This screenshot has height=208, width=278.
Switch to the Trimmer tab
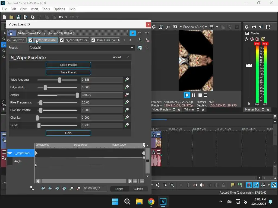tap(189, 109)
